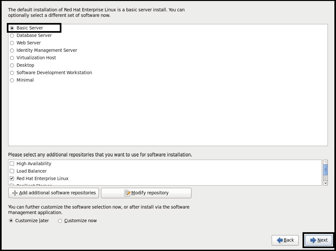Click the blue right arrow icon on Next
The image size is (336, 251).
click(313, 240)
